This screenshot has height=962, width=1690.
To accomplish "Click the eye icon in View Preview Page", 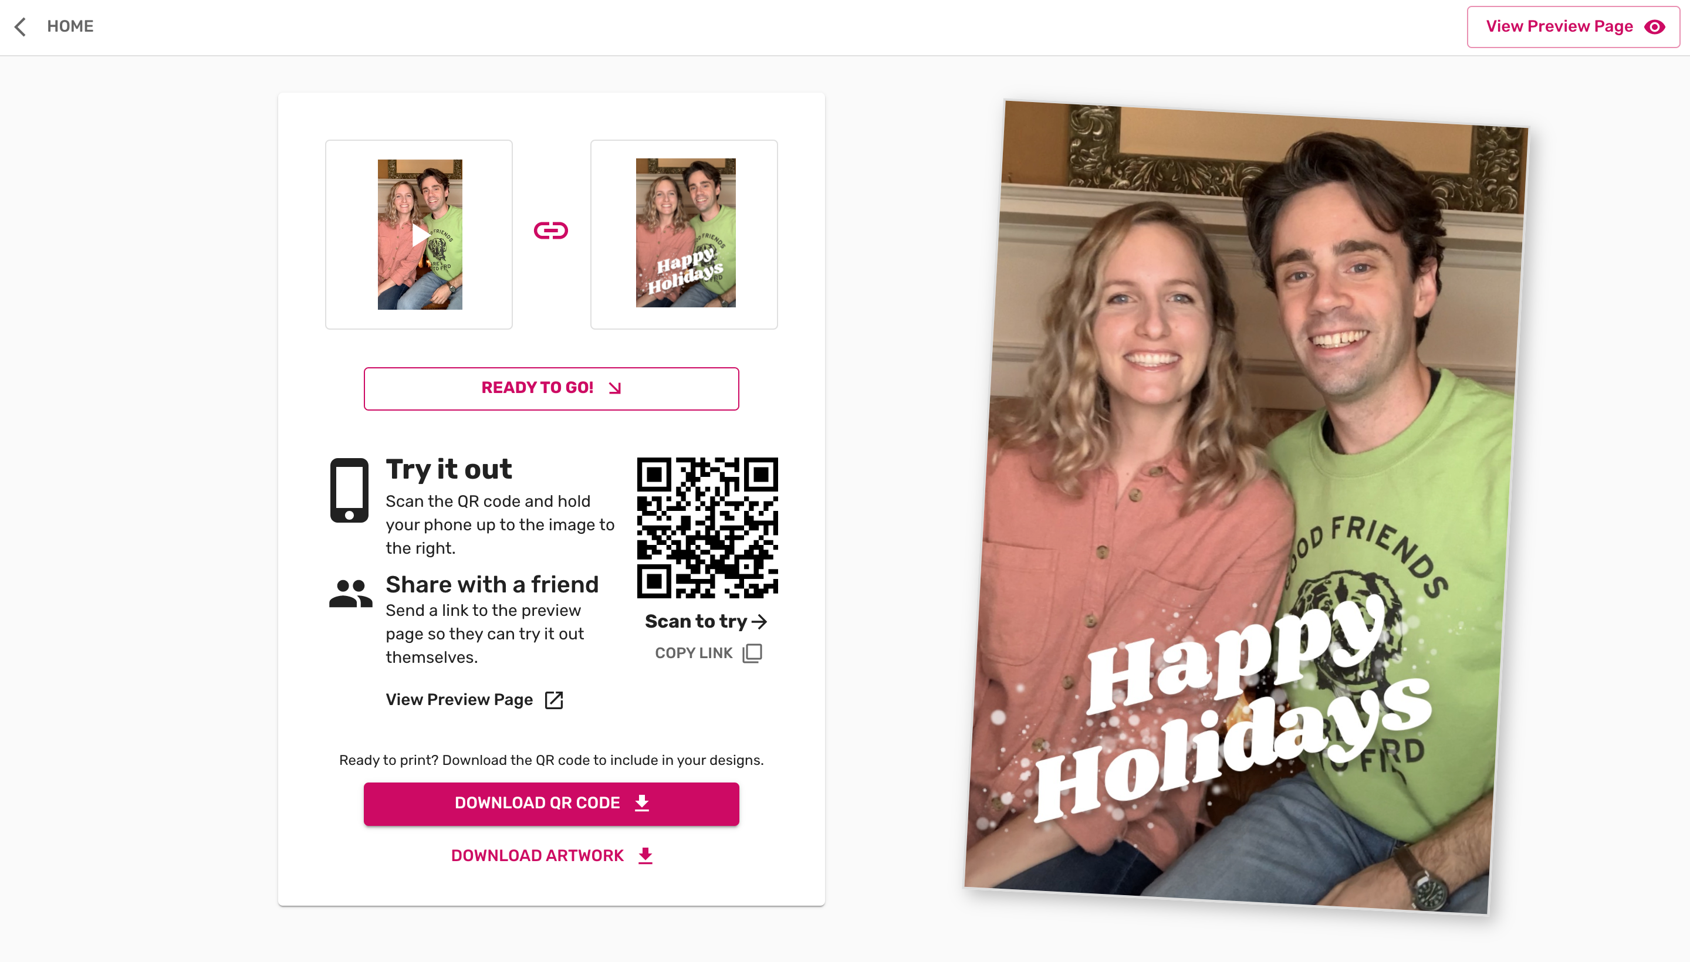I will point(1654,26).
